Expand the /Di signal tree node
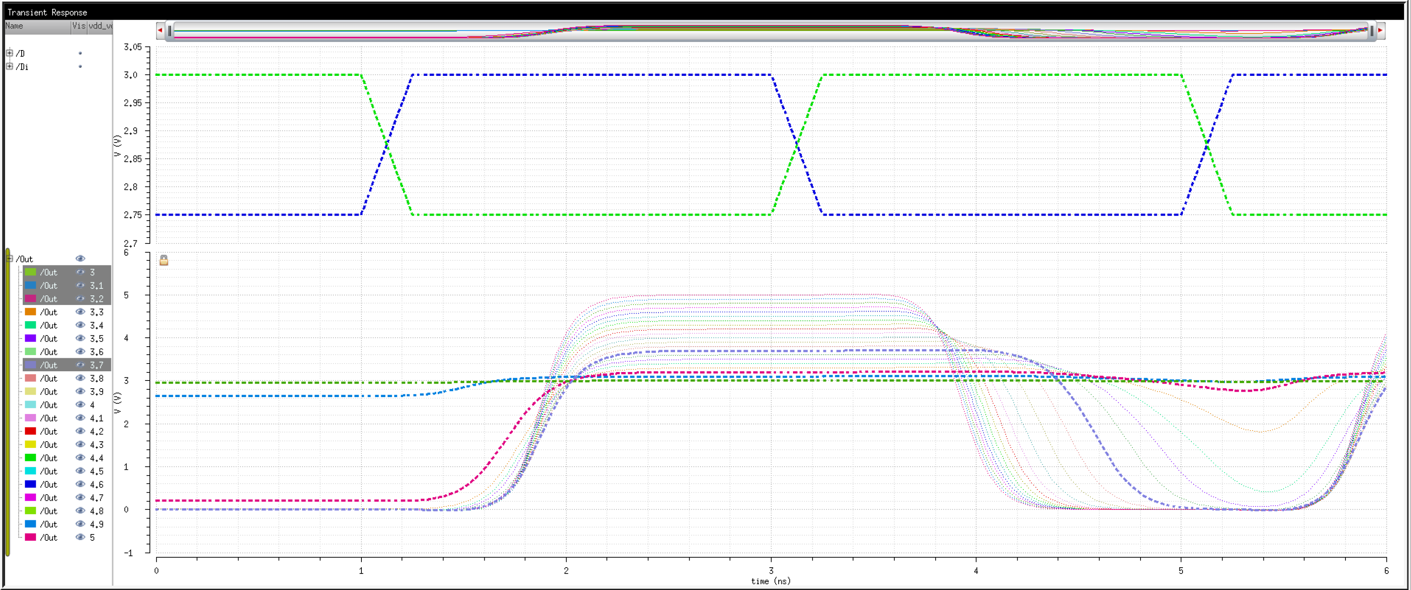 click(x=9, y=66)
